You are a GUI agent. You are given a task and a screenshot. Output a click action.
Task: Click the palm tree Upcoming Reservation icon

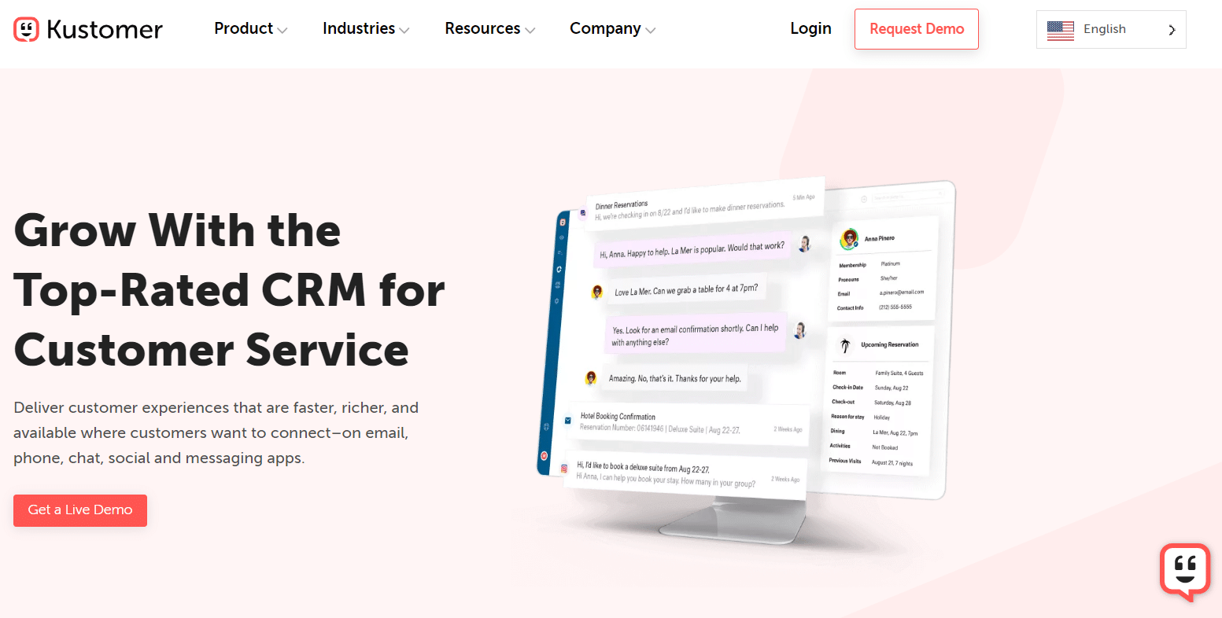(x=845, y=345)
